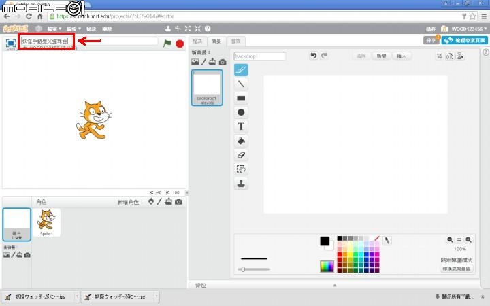Image resolution: width=490 pixels, height=306 pixels.
Task: Open the 檔案 (File) menu
Action: (54, 29)
